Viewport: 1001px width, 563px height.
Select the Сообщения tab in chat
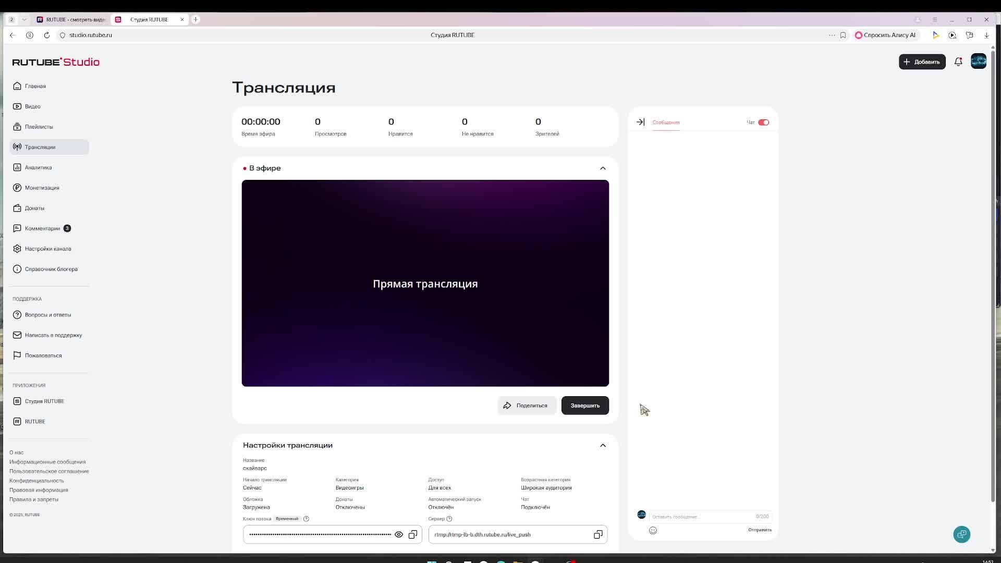pyautogui.click(x=666, y=122)
